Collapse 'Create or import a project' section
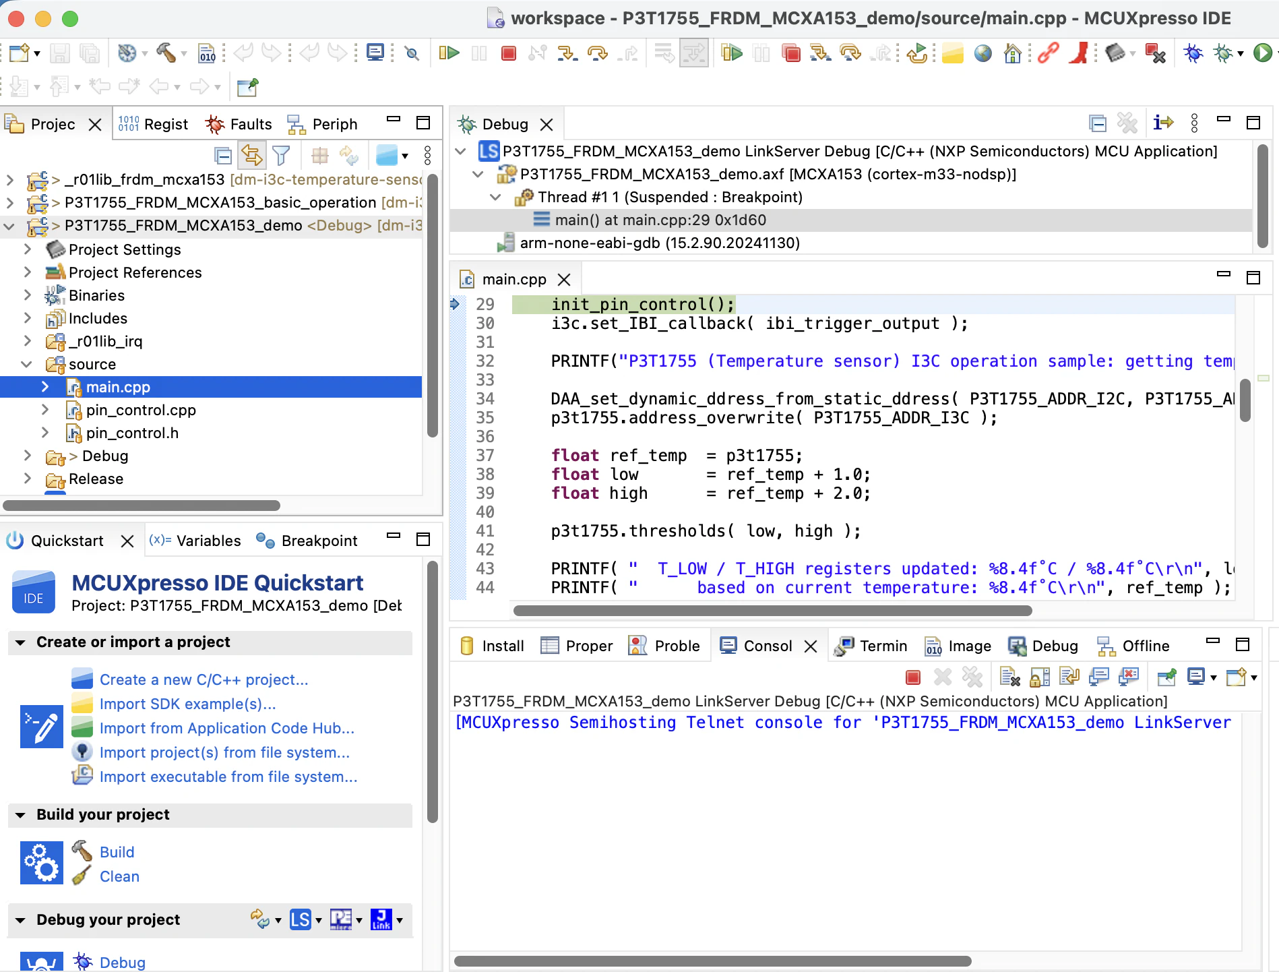 pyautogui.click(x=21, y=642)
